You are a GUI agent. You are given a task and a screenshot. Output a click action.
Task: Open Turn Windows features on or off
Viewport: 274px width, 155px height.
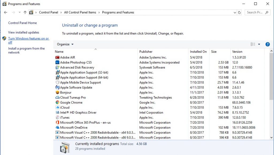pos(28,40)
